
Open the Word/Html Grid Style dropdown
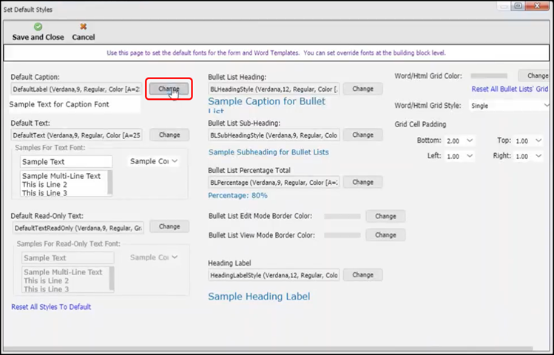point(546,106)
